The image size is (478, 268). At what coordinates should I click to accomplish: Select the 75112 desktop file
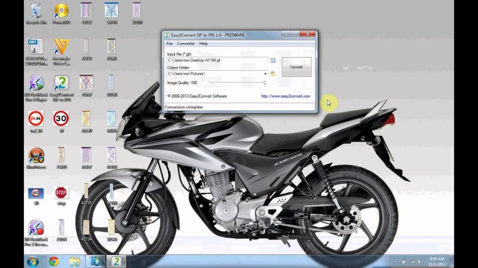coord(86,13)
